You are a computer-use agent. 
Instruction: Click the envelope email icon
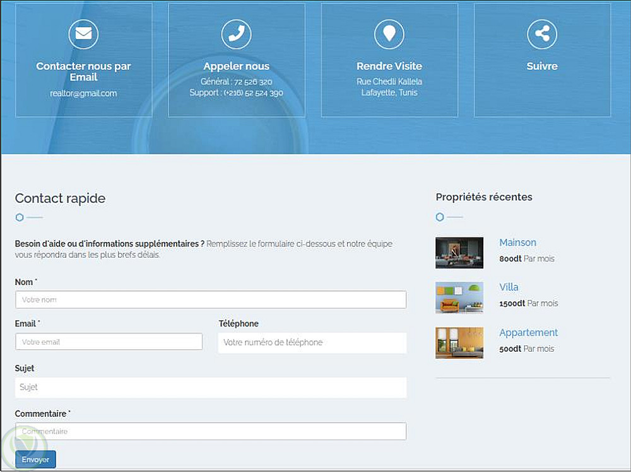[x=83, y=34]
